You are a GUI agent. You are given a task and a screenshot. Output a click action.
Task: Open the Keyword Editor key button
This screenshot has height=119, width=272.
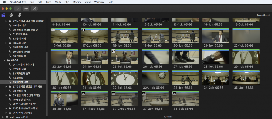pyautogui.click(x=26, y=8)
